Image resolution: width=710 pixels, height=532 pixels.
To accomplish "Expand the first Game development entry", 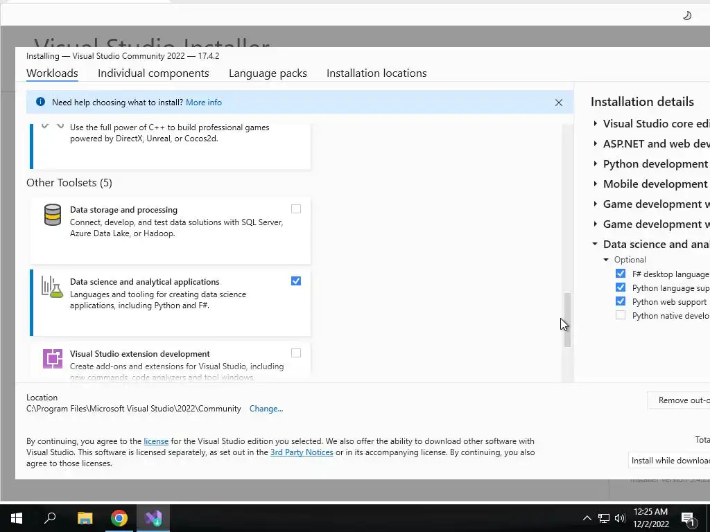I will click(x=595, y=204).
